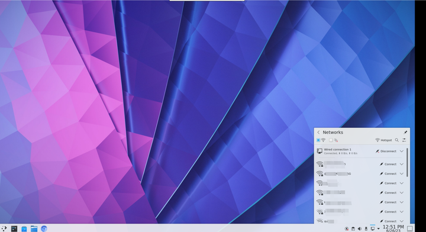Connect to the third listed Wi-Fi network

pyautogui.click(x=388, y=183)
